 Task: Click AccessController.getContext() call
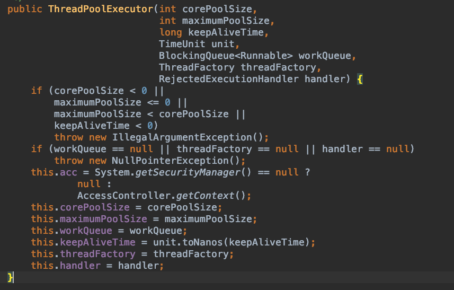(x=161, y=196)
